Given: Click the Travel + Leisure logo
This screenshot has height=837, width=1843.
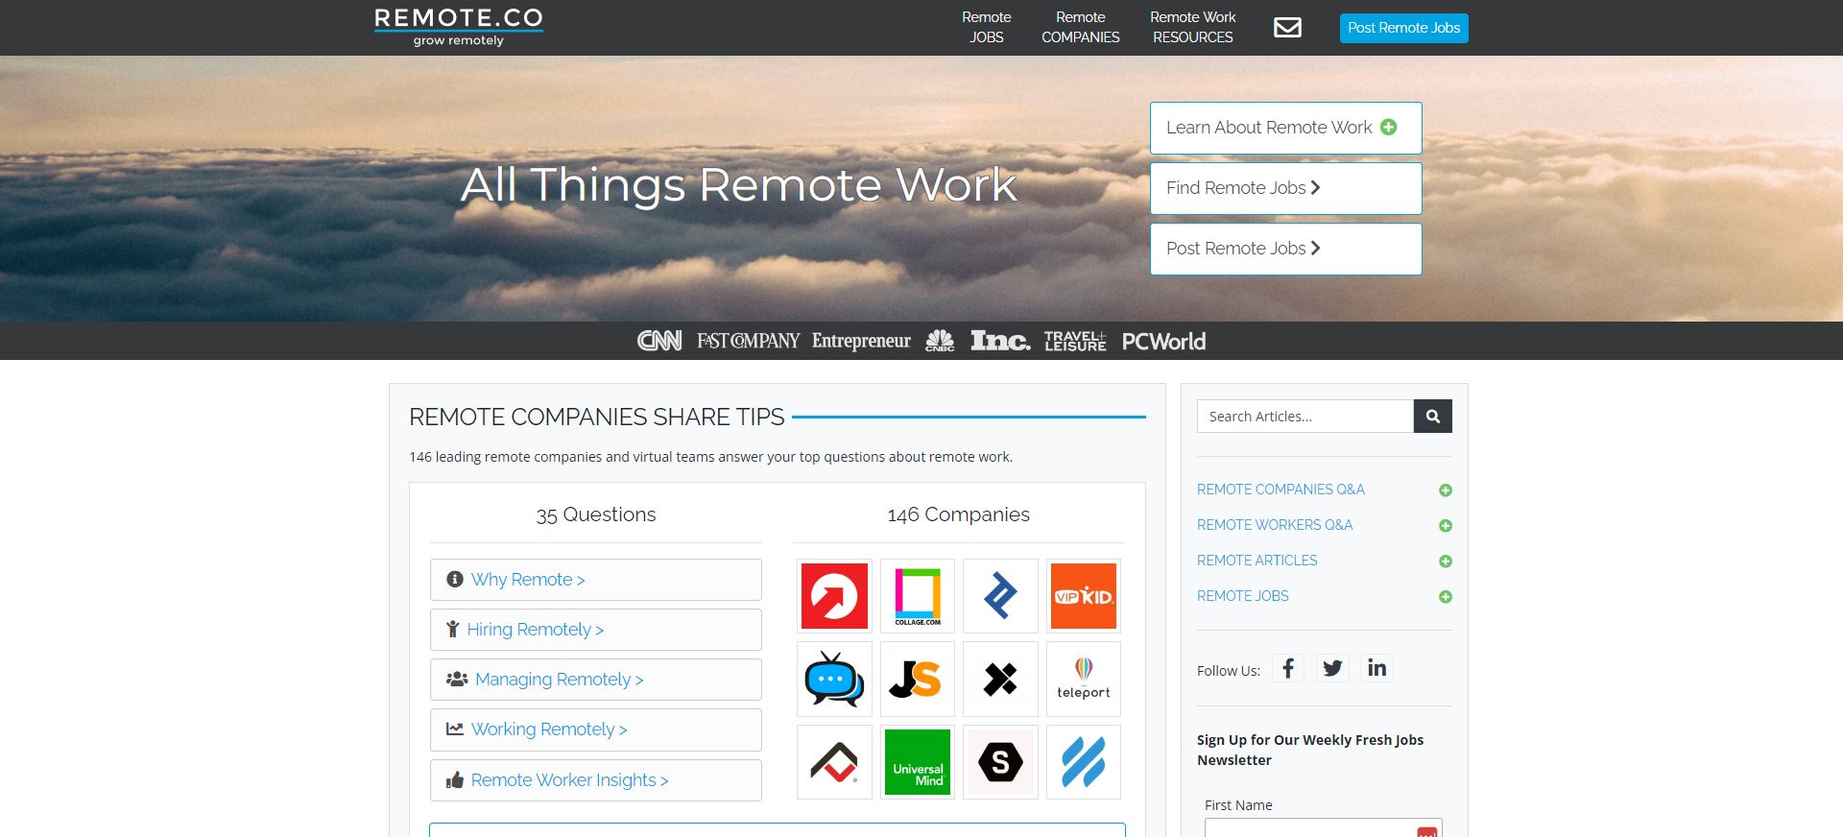Looking at the screenshot, I should click(1075, 341).
